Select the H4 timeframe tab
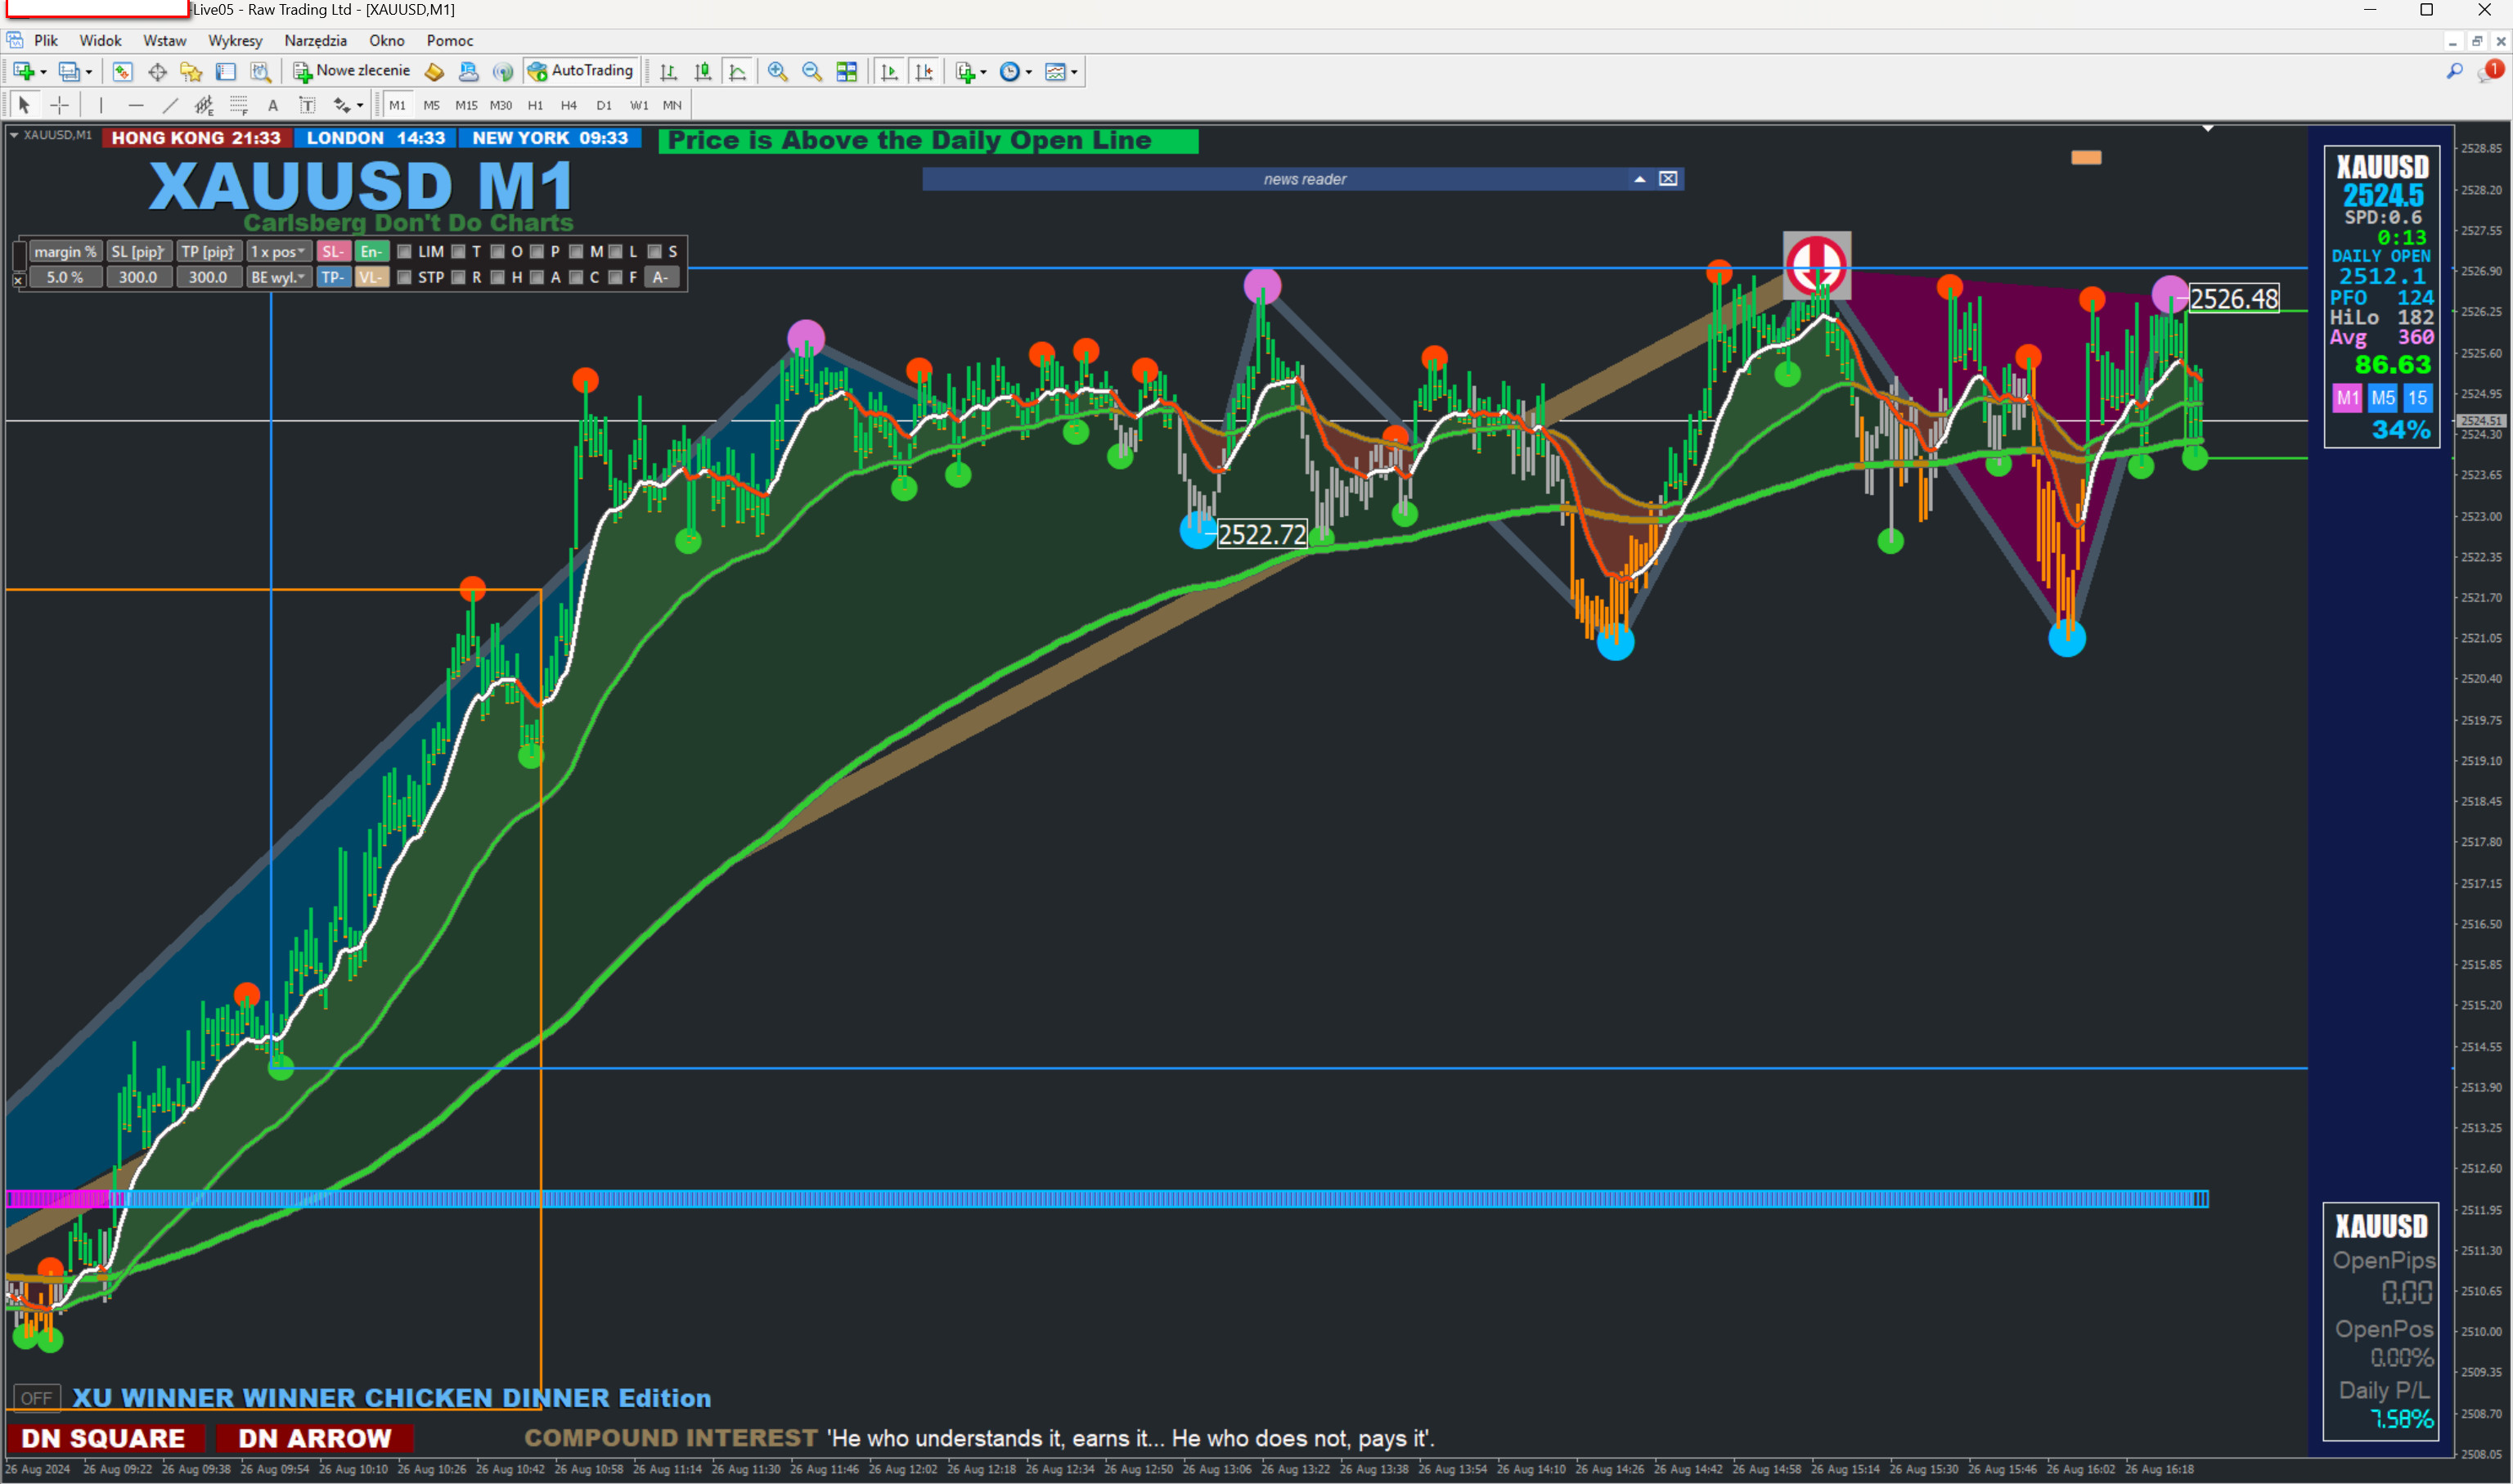The image size is (2513, 1484). [569, 105]
